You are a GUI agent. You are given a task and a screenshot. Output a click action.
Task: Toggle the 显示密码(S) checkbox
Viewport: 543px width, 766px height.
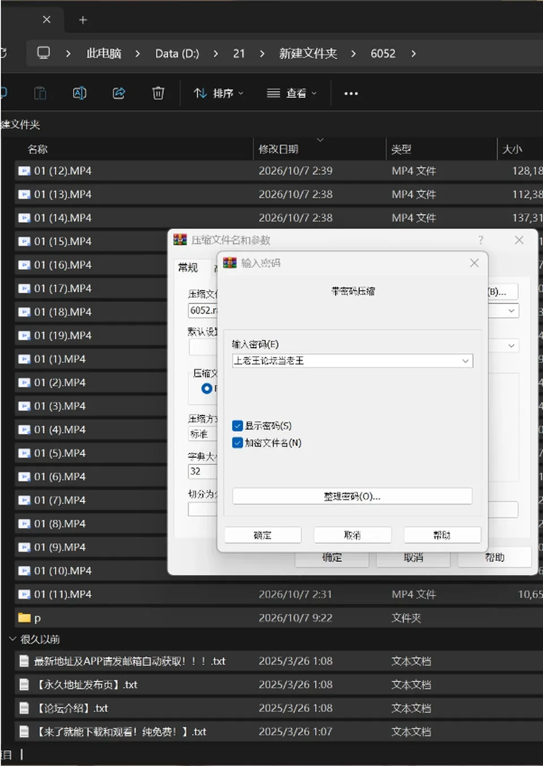tap(238, 426)
